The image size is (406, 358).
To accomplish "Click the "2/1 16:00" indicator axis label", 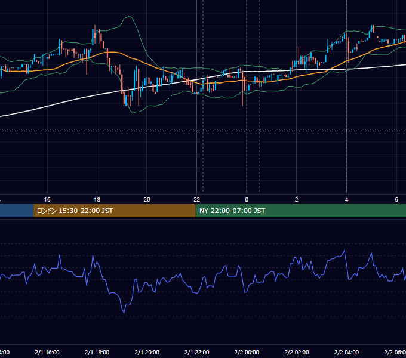I will [x=47, y=352].
